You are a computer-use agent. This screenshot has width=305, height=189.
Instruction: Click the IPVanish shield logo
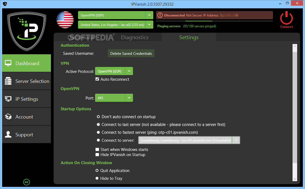27,31
